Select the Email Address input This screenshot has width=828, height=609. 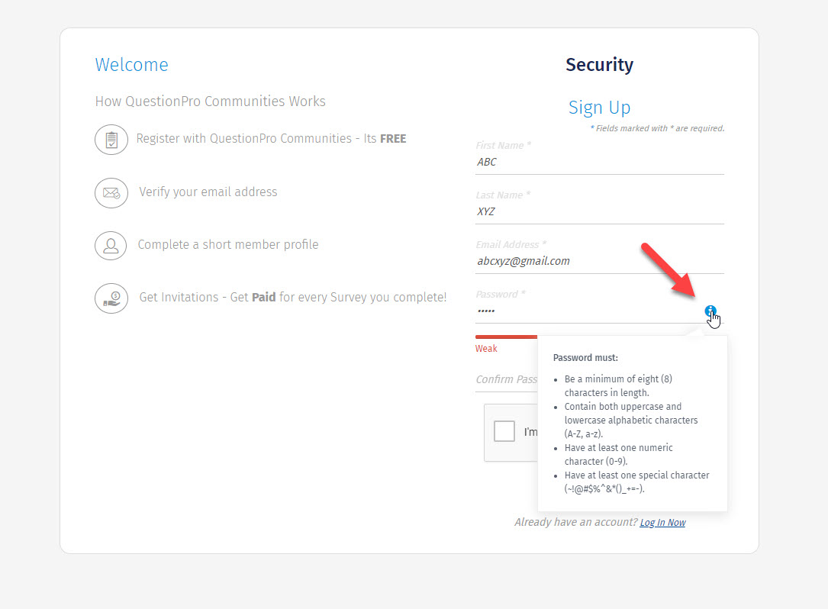pyautogui.click(x=599, y=261)
